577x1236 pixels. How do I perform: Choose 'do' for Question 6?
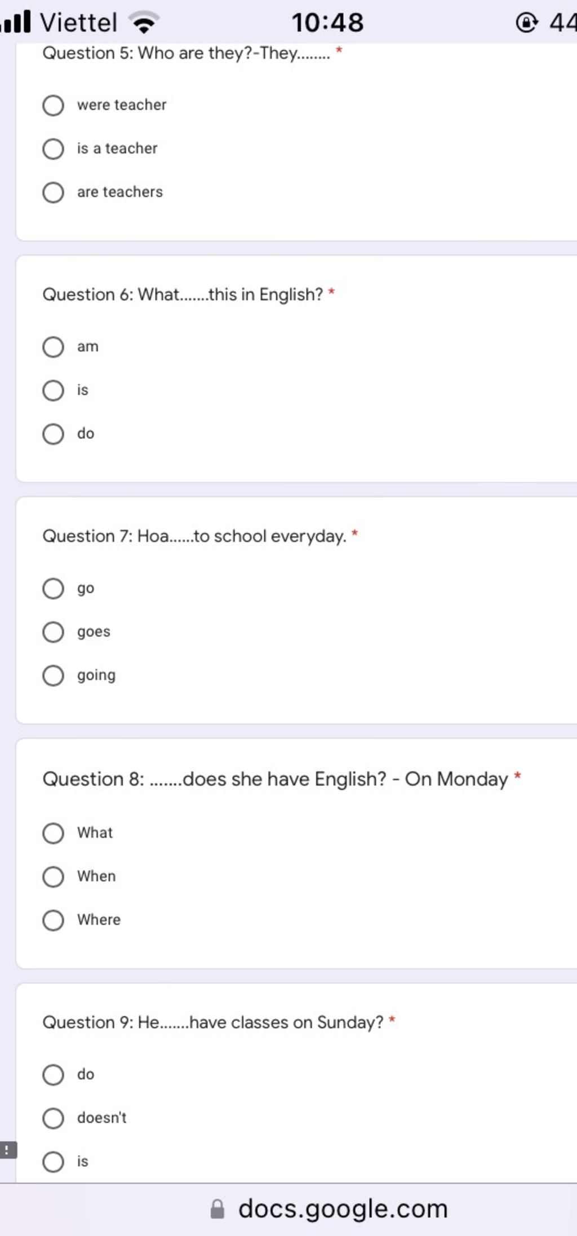coord(53,434)
